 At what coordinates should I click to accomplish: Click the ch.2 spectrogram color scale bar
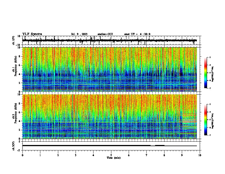click(206, 120)
